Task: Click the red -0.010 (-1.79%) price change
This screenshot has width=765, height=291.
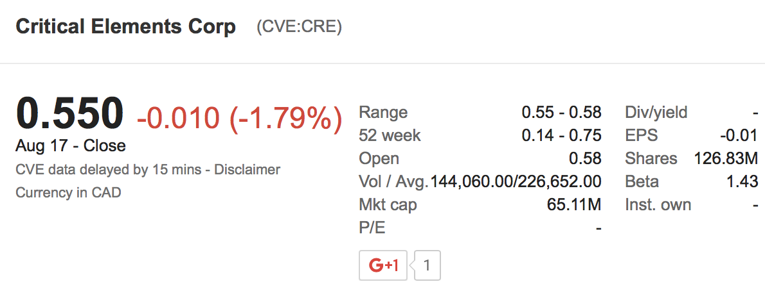Action: point(239,119)
